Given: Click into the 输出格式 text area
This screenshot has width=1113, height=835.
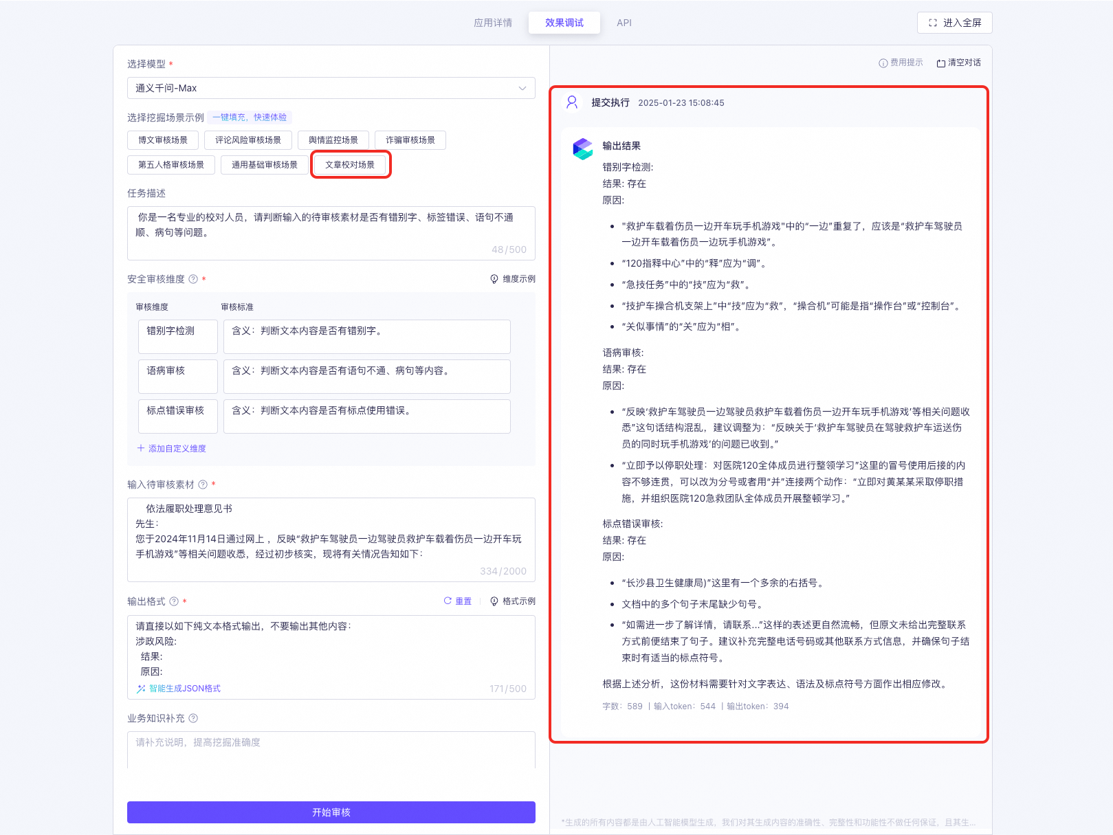Looking at the screenshot, I should (331, 657).
